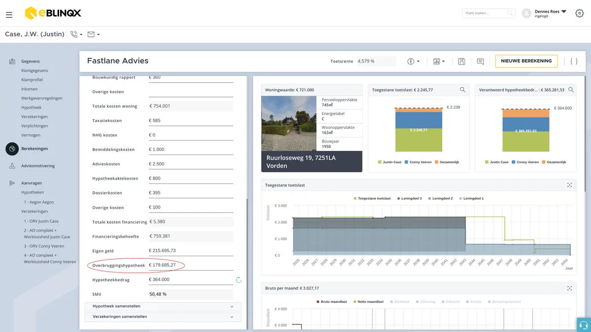Zoom the Toegestane toetslast summary card

point(462,90)
